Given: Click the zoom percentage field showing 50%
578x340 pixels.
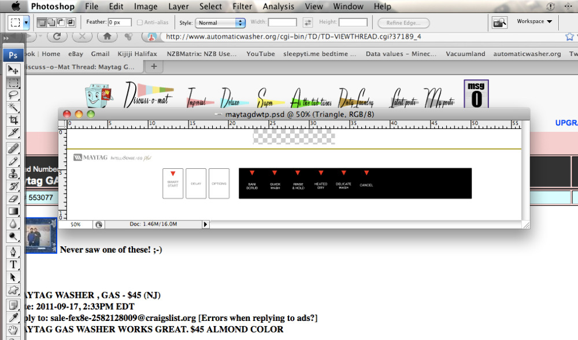Looking at the screenshot, I should click(76, 224).
